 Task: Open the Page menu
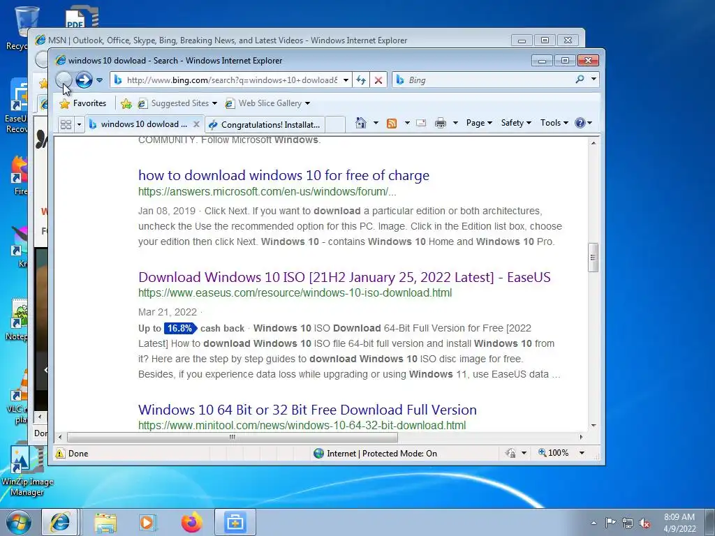[x=479, y=123]
